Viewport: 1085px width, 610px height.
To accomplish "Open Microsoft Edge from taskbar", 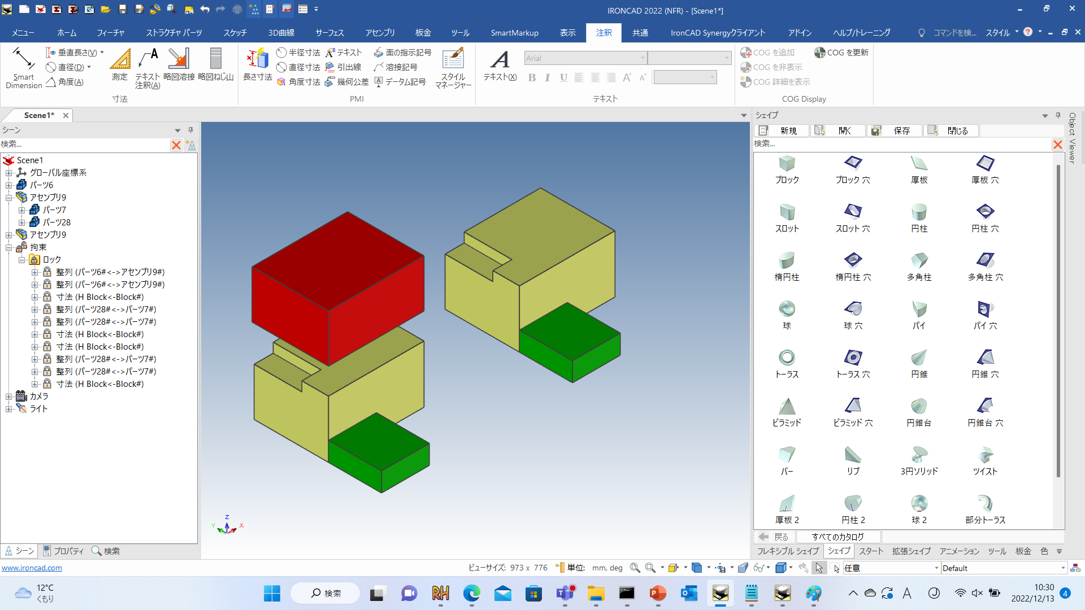I will pos(471,593).
